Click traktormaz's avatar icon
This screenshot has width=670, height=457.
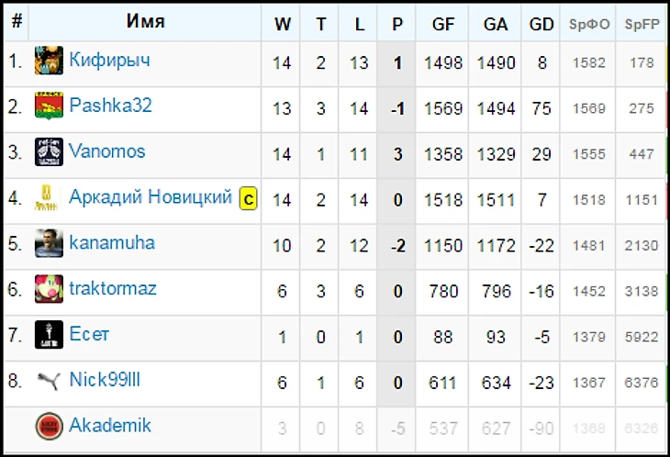(49, 289)
